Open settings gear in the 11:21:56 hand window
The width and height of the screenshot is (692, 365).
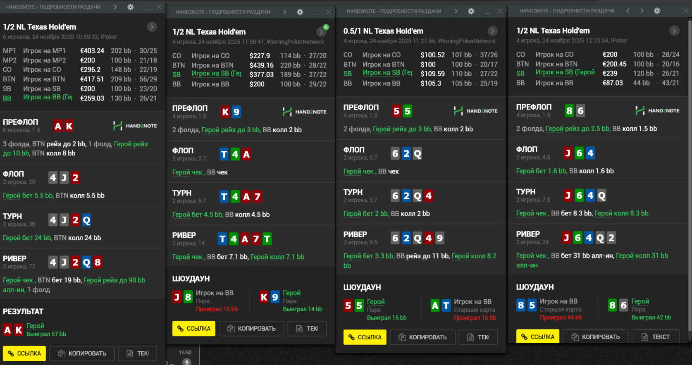click(x=471, y=11)
